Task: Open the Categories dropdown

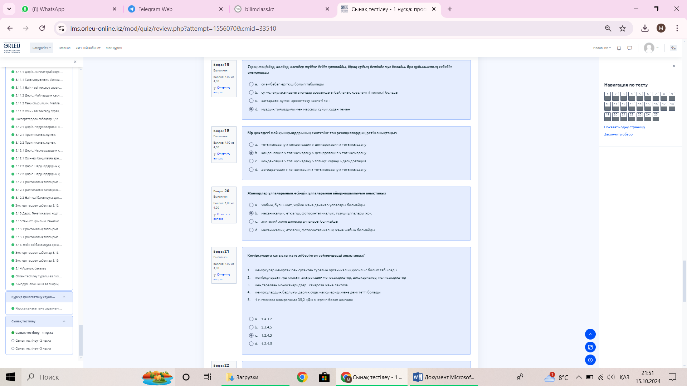Action: tap(42, 48)
